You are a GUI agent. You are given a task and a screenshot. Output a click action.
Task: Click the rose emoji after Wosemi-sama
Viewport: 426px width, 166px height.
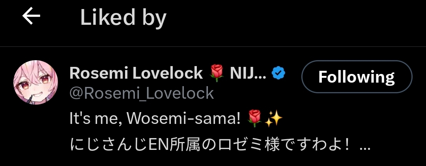click(x=254, y=118)
